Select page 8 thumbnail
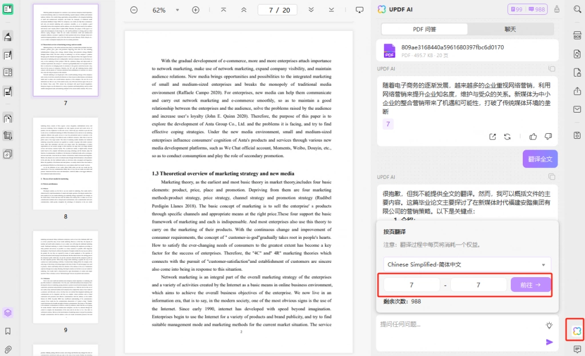The height and width of the screenshot is (356, 585). [x=66, y=163]
